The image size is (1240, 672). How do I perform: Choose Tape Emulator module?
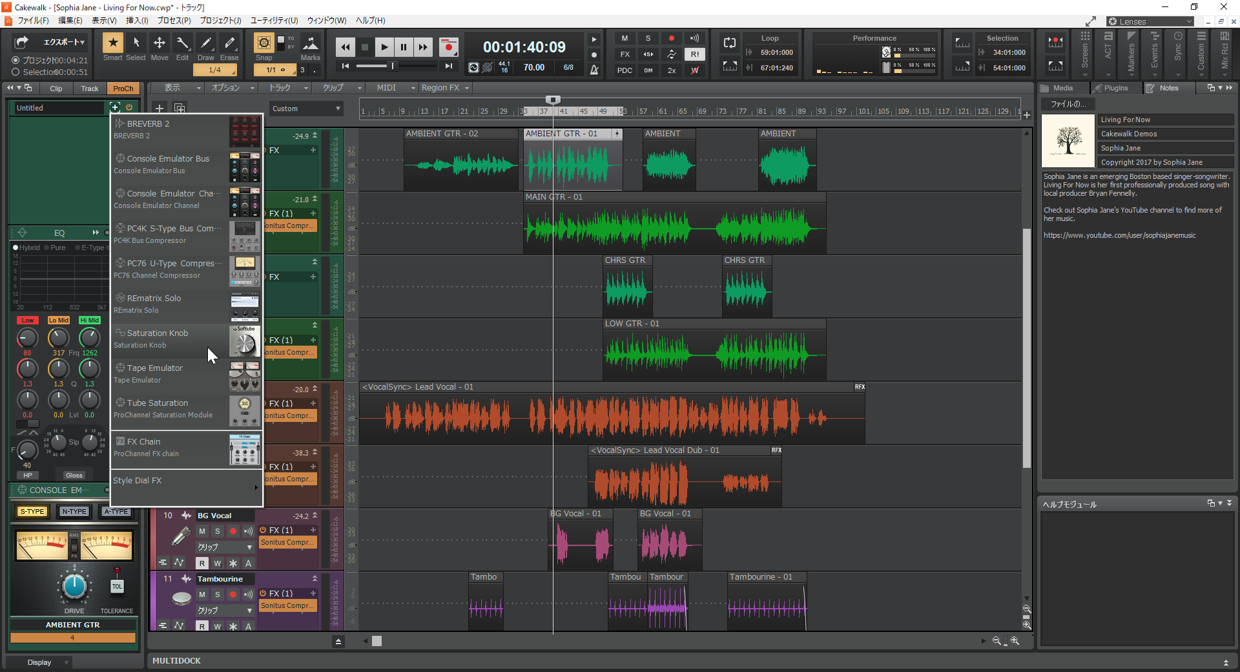pos(186,375)
